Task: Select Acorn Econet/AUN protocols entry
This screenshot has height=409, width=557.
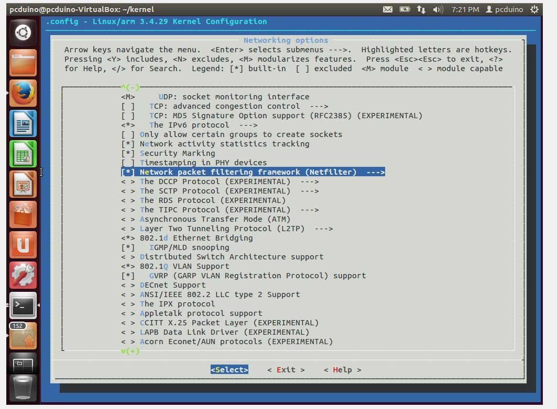Action: click(227, 342)
